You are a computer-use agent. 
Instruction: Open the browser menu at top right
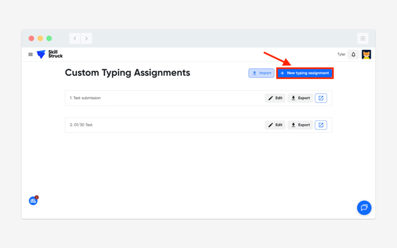(x=363, y=39)
